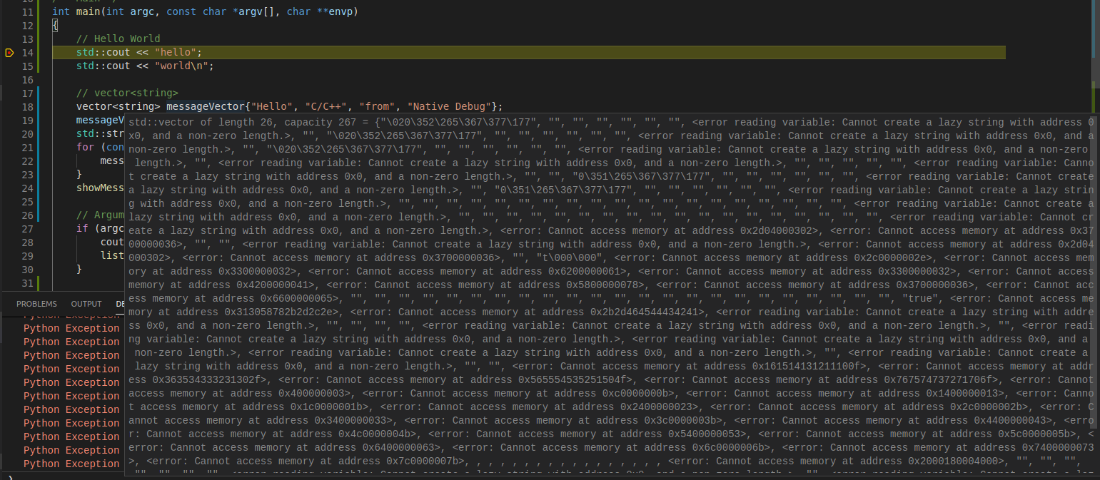This screenshot has height=480, width=1100.
Task: Click the "Hello" string in the initializer
Action: [271, 107]
